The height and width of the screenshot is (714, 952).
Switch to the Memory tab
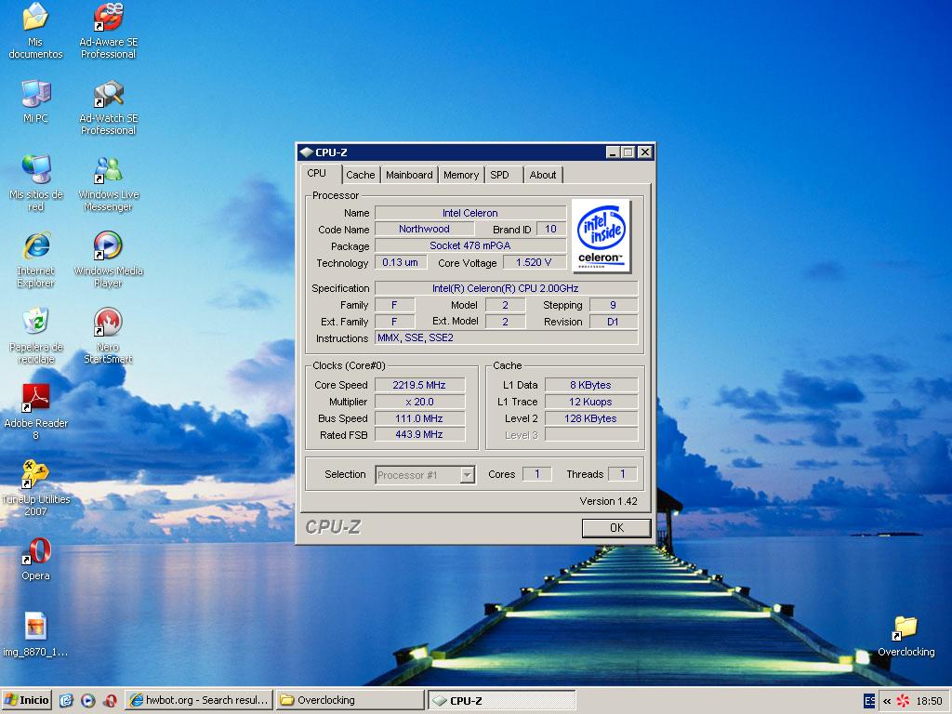[x=461, y=175]
